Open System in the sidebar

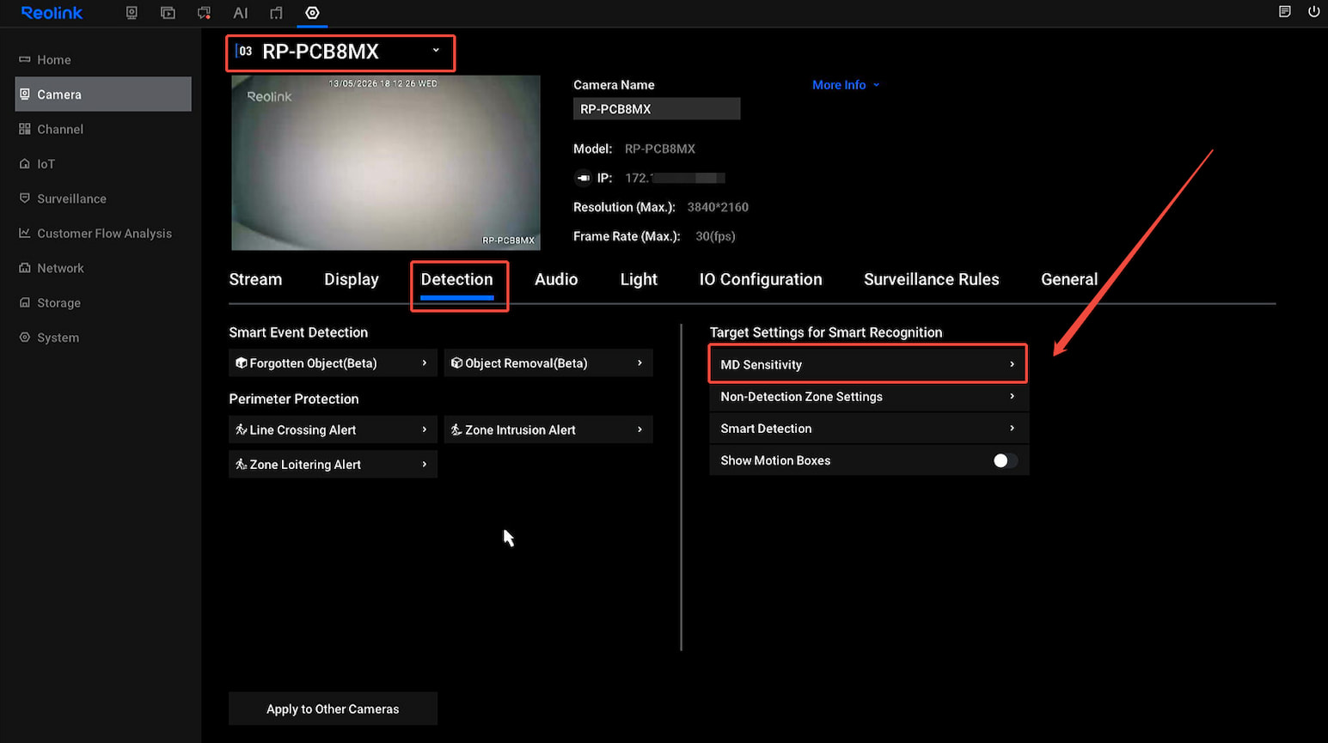pos(103,338)
